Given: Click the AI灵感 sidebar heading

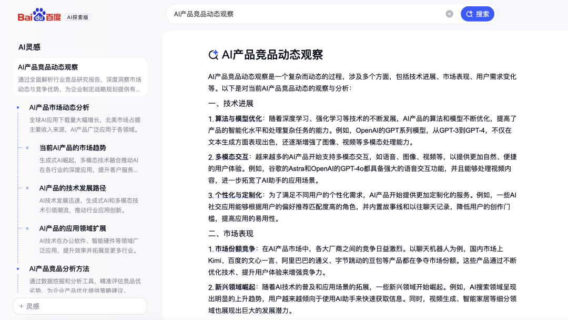Looking at the screenshot, I should [x=29, y=47].
